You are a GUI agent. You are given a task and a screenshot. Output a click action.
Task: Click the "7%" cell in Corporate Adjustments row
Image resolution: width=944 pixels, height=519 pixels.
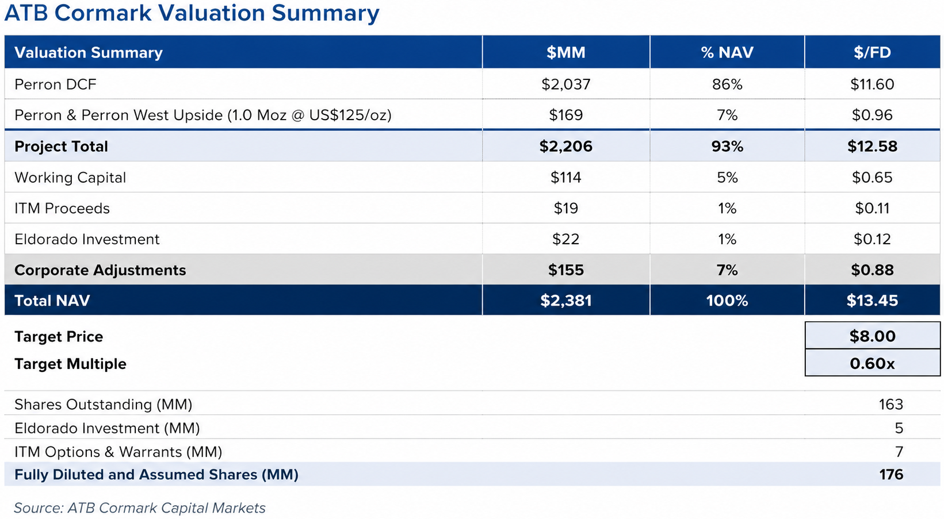(x=727, y=270)
